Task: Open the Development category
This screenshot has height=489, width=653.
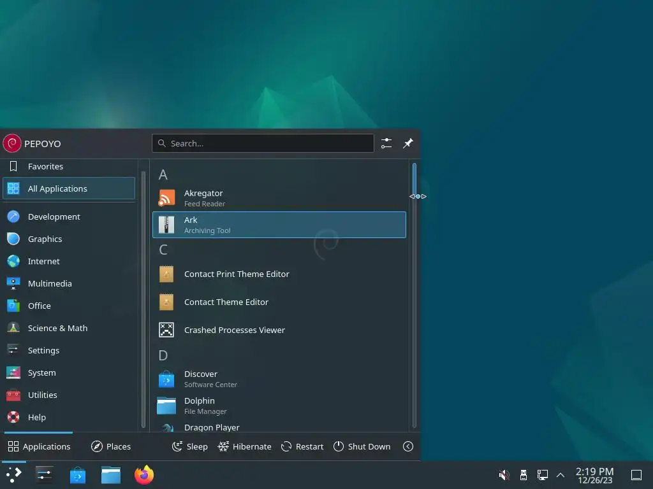Action: [x=69, y=216]
